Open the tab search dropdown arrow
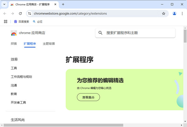Viewport: 187px width, 127px height. [x=4, y=4]
